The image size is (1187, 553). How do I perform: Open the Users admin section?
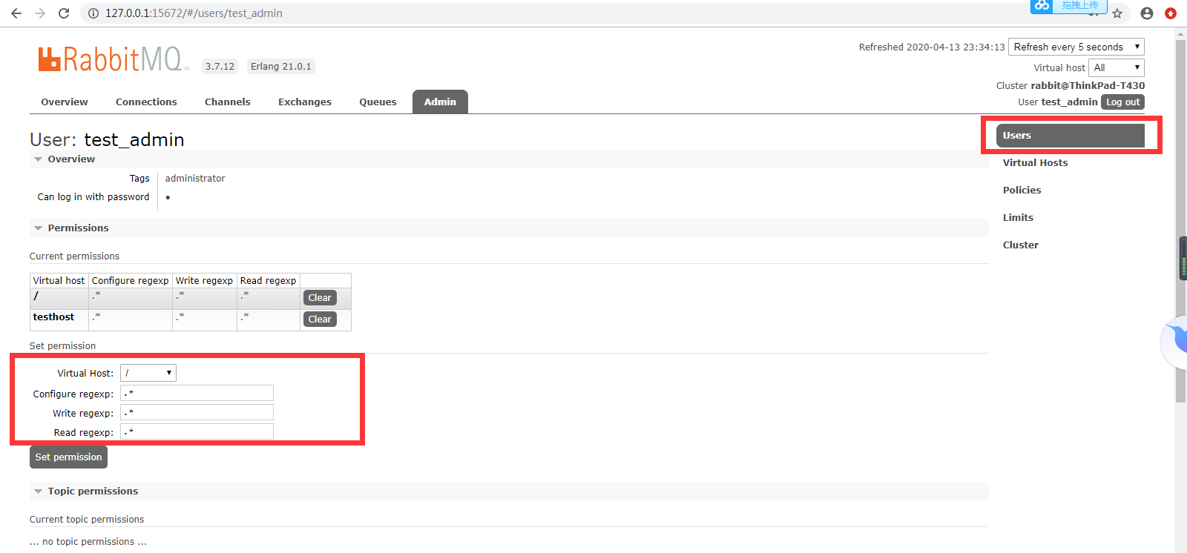[1070, 136]
